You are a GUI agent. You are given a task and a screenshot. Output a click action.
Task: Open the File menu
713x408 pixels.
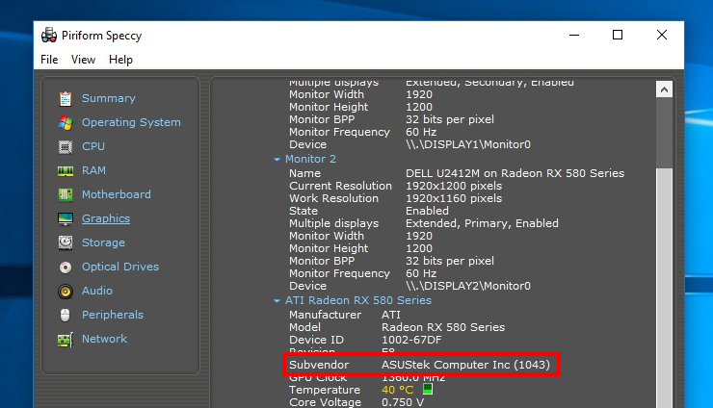49,60
